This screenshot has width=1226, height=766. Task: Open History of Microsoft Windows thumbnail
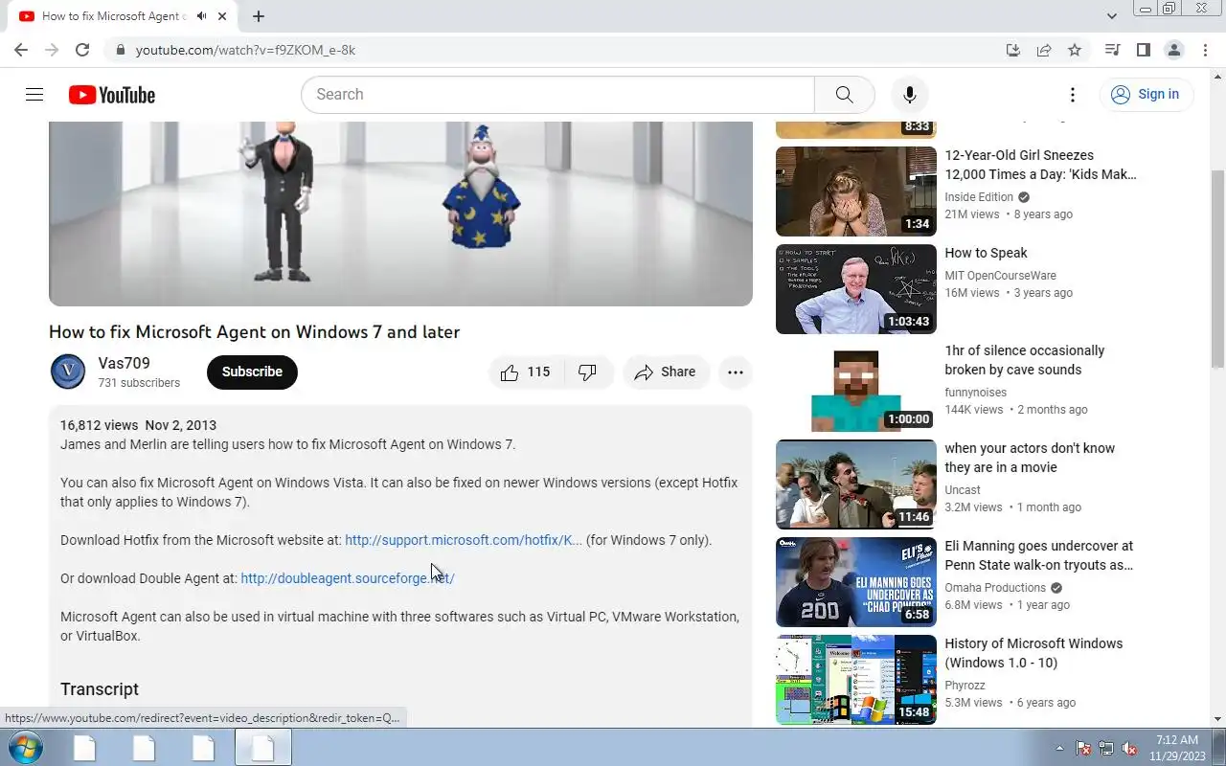click(856, 680)
